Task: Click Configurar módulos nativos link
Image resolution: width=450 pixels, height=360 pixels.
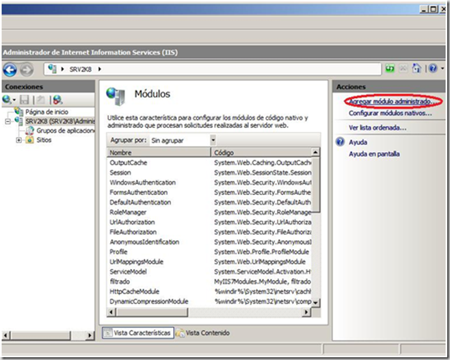Action: pyautogui.click(x=391, y=113)
